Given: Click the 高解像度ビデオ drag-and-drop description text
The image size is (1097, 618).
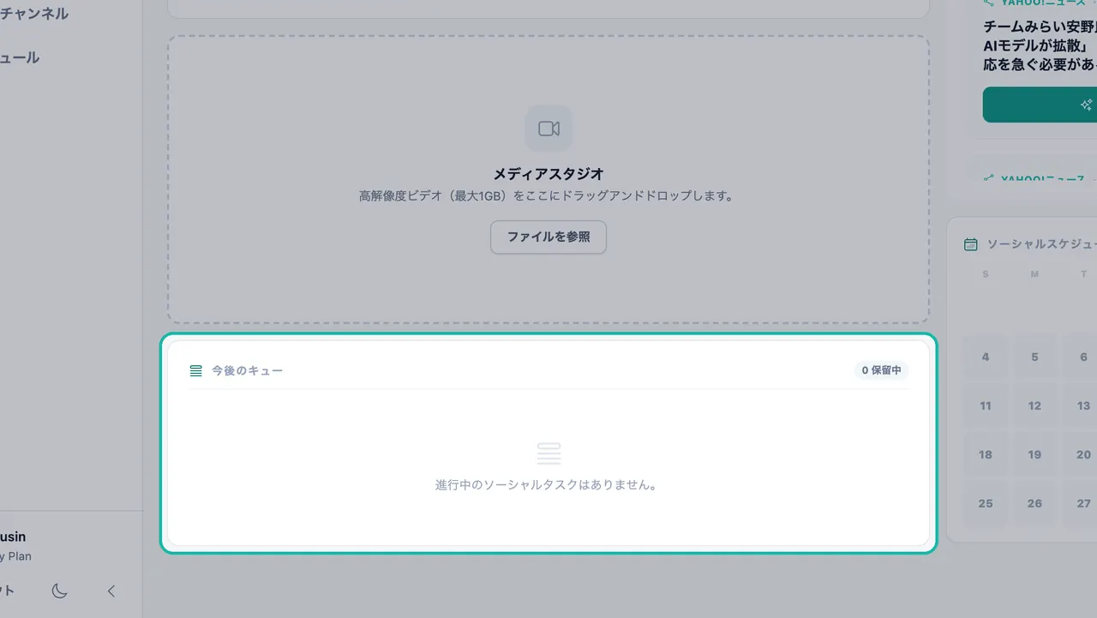Looking at the screenshot, I should coord(548,196).
